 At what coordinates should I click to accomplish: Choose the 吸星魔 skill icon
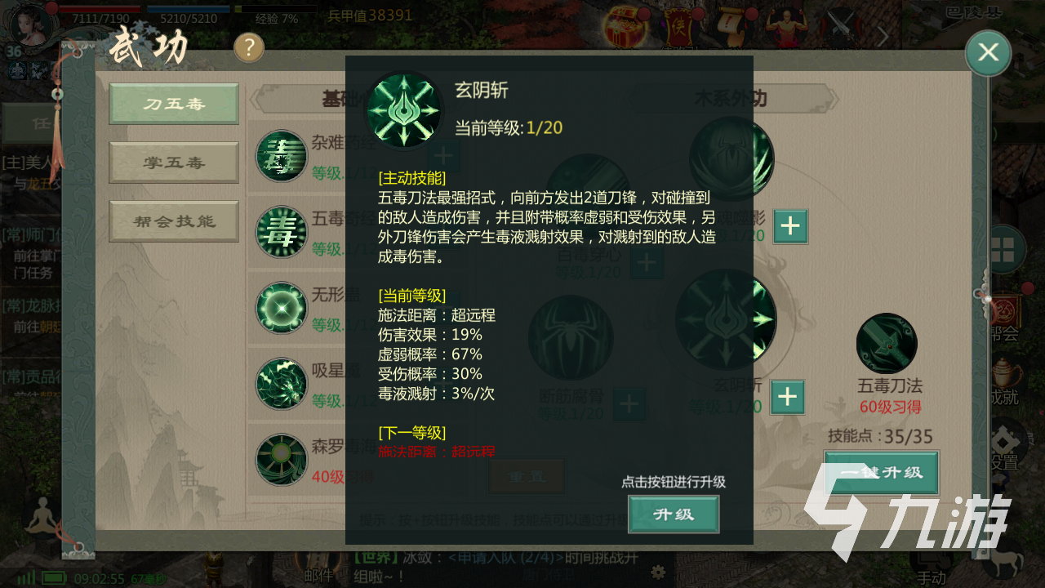coord(281,383)
